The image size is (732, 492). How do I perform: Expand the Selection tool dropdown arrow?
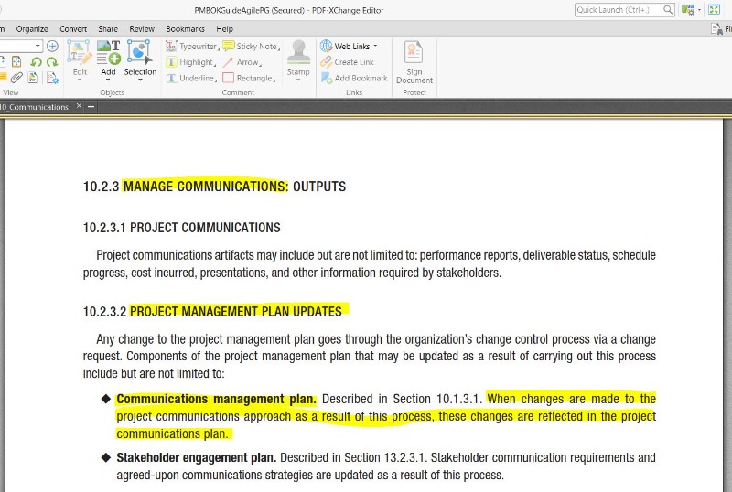140,80
